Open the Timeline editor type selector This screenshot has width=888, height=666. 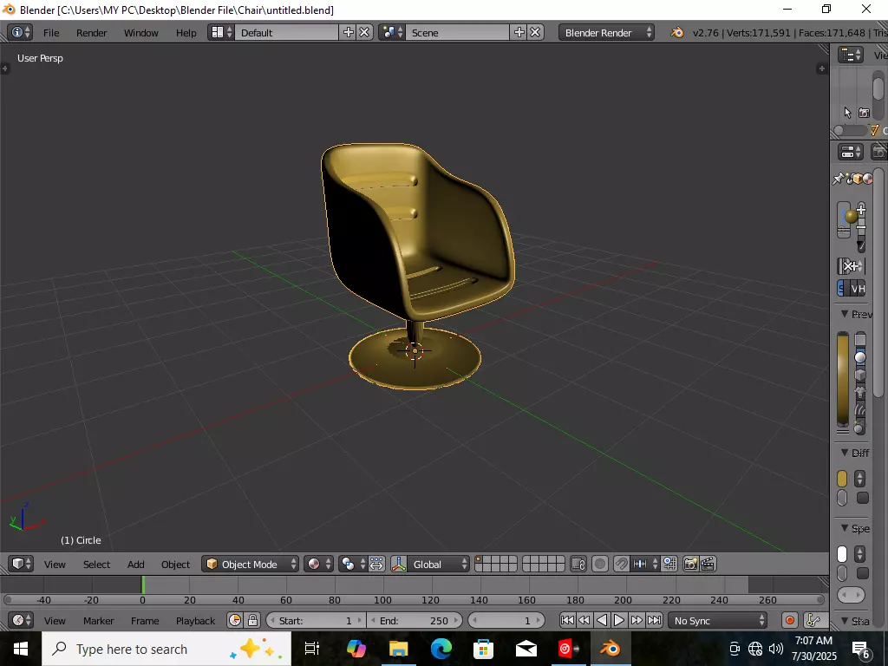coord(21,620)
